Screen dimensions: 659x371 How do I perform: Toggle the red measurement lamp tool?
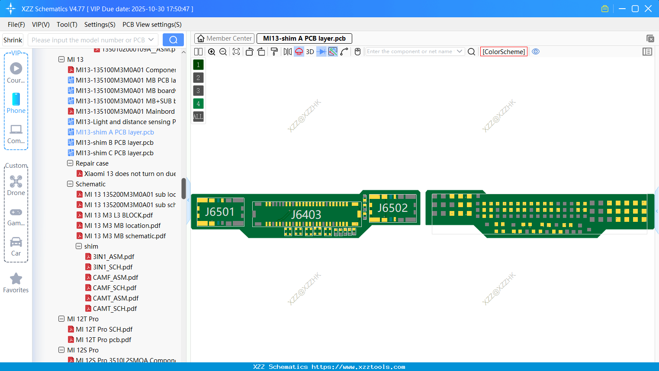coord(299,51)
